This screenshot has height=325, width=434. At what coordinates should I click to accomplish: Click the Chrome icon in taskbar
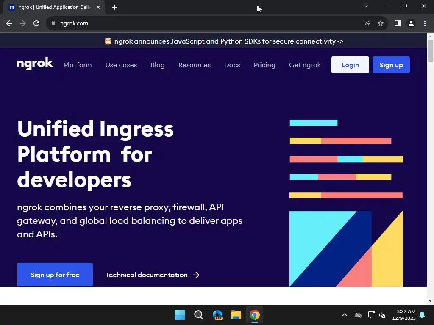tap(255, 315)
